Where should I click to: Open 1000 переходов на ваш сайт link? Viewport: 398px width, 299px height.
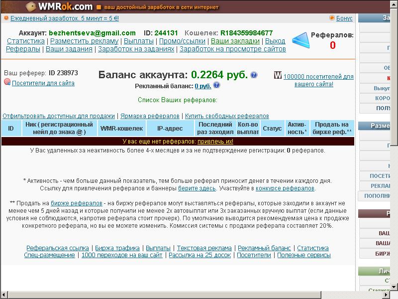tap(122, 255)
